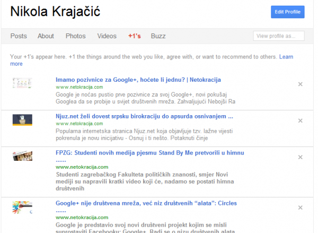318x233 pixels.
Task: Click netokracija.com URL under Google+ nije title
Action: (x=82, y=218)
